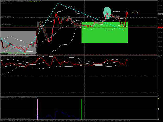Click the '23 Jul 09:30' time axis label

tap(126, 121)
